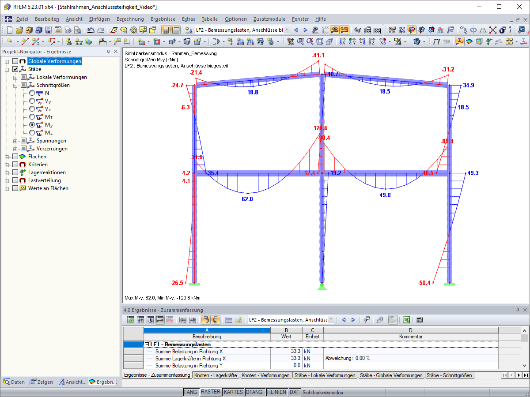Screen dimensions: 530x397
Task: Go to next load case in toolbar
Action: click(x=305, y=30)
